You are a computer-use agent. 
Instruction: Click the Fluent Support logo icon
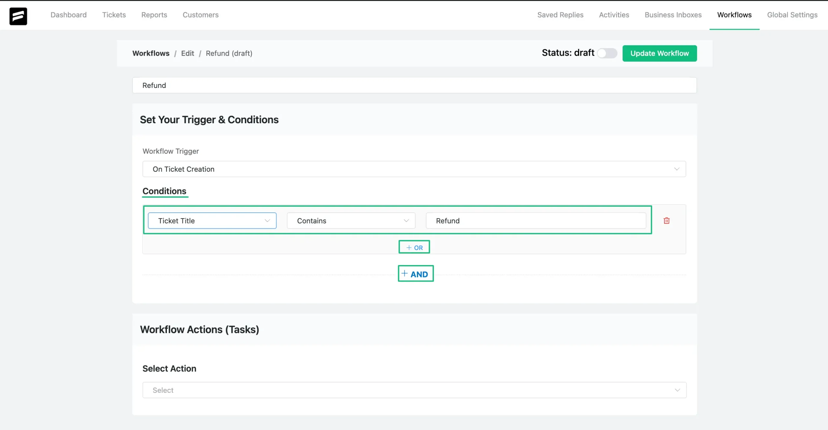click(x=18, y=16)
